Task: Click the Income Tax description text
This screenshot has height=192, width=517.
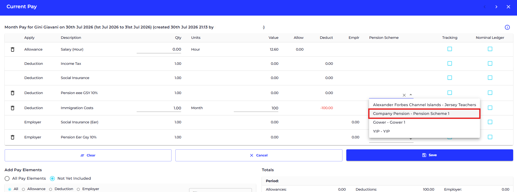Action: [x=71, y=64]
